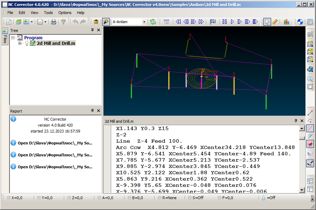Pause the simulation

pyautogui.click(x=224, y=22)
